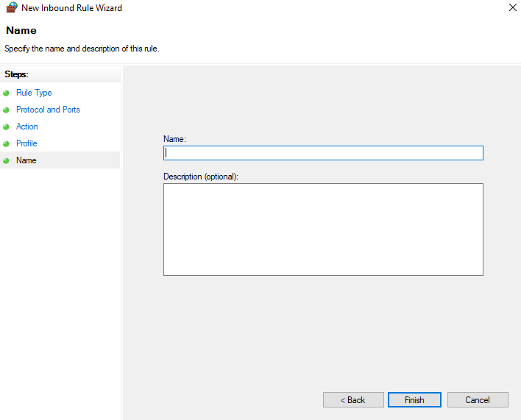Select the highlighted Name step in sidebar
Screen dimensions: 521x420
[x=26, y=160]
